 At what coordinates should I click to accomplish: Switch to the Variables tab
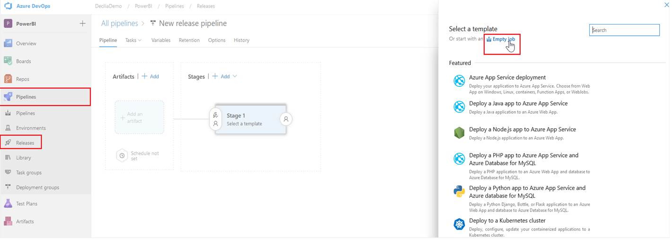click(x=161, y=40)
